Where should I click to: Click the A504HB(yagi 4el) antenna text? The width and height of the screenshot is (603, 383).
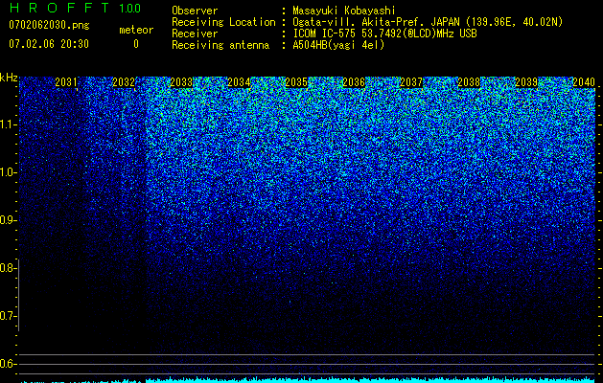pos(338,45)
